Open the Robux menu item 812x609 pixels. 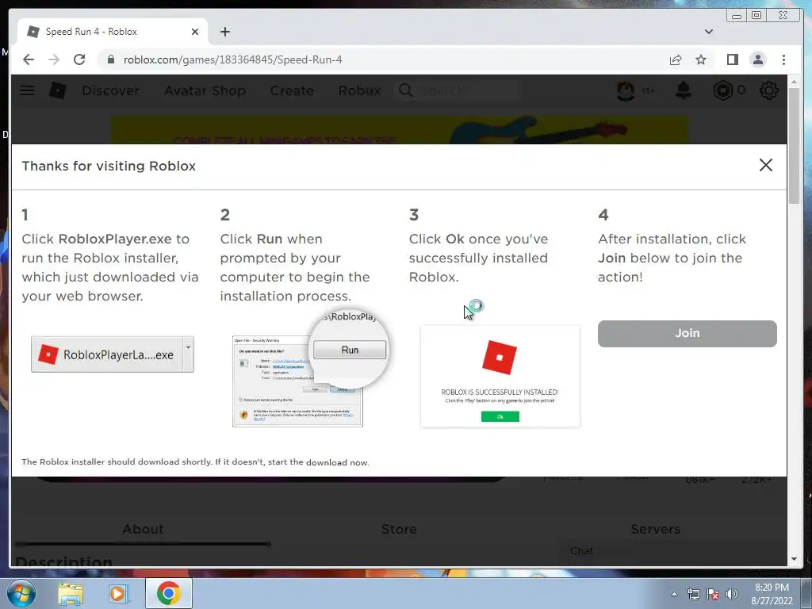click(x=359, y=90)
